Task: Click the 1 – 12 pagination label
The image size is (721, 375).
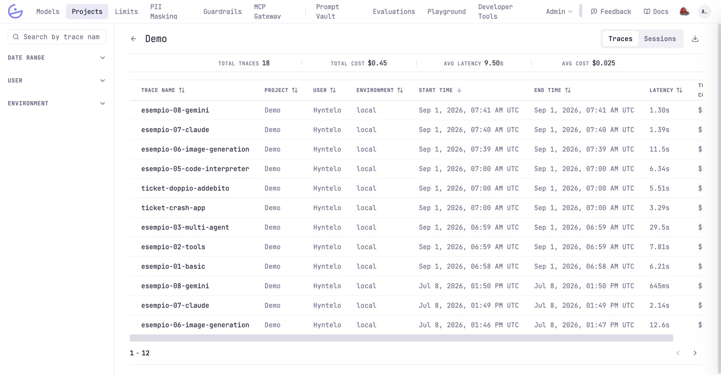Action: 139,353
